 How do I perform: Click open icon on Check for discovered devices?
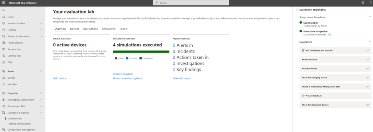point(368,105)
